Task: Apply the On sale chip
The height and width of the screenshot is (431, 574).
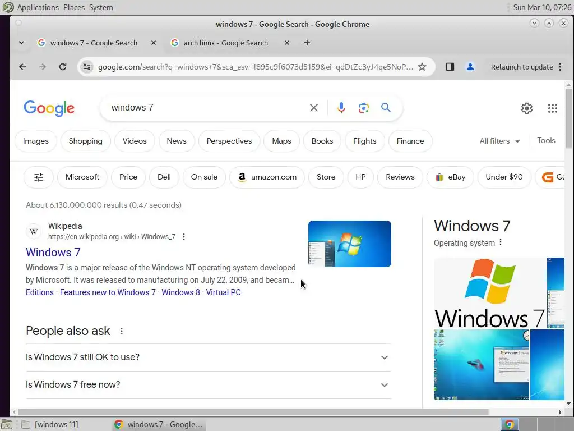Action: click(204, 177)
